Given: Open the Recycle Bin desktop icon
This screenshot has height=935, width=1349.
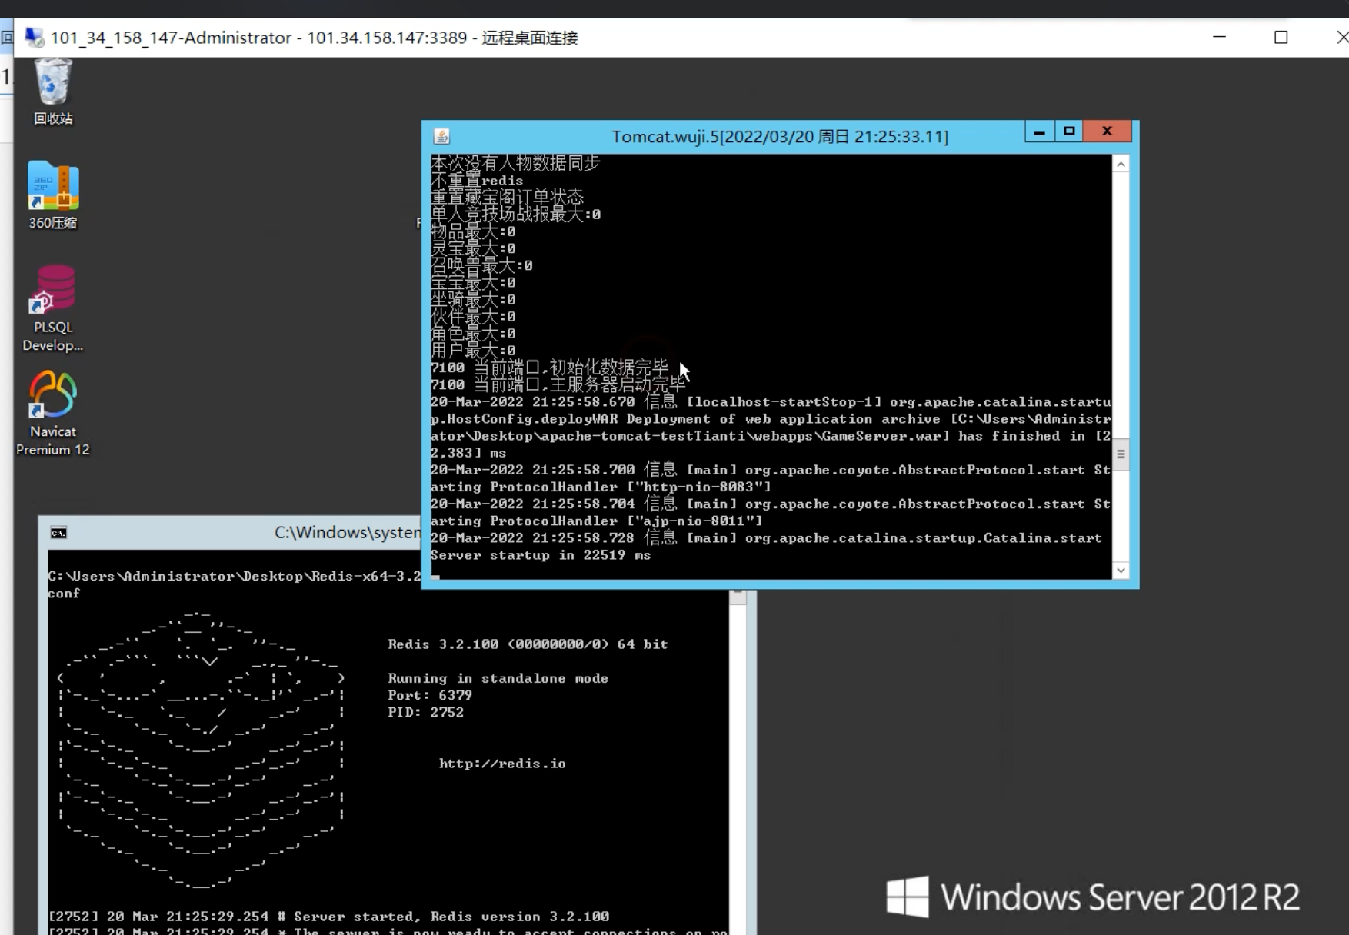Looking at the screenshot, I should 53,91.
